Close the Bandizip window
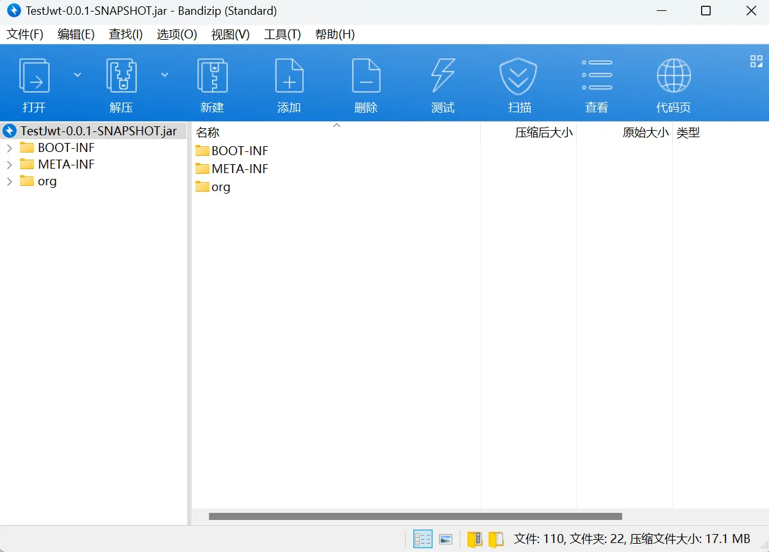The width and height of the screenshot is (769, 552). click(751, 11)
